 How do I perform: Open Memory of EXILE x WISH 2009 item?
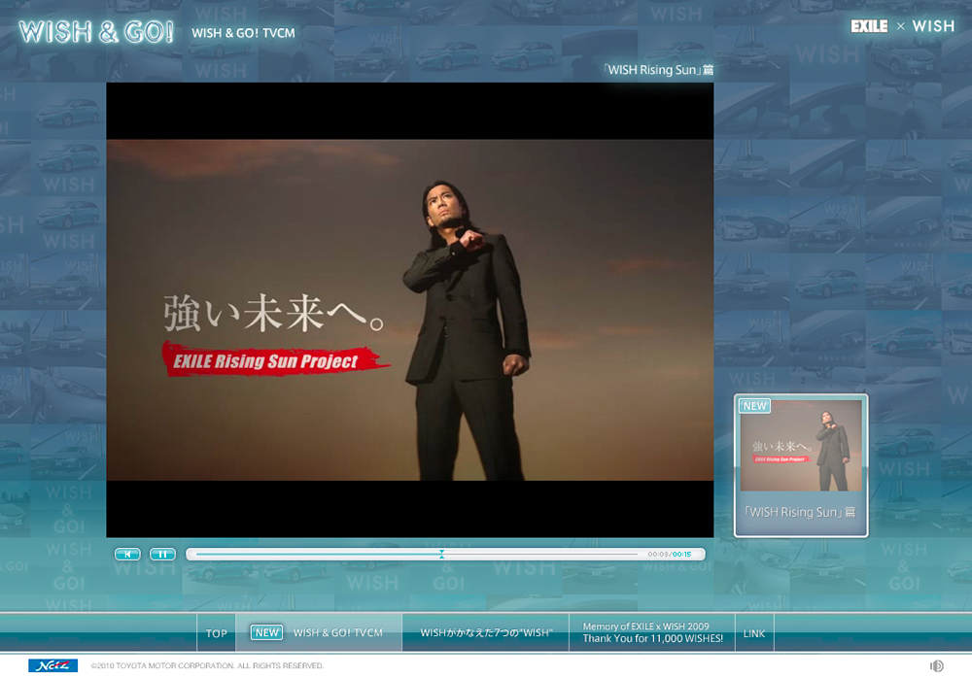pyautogui.click(x=652, y=632)
